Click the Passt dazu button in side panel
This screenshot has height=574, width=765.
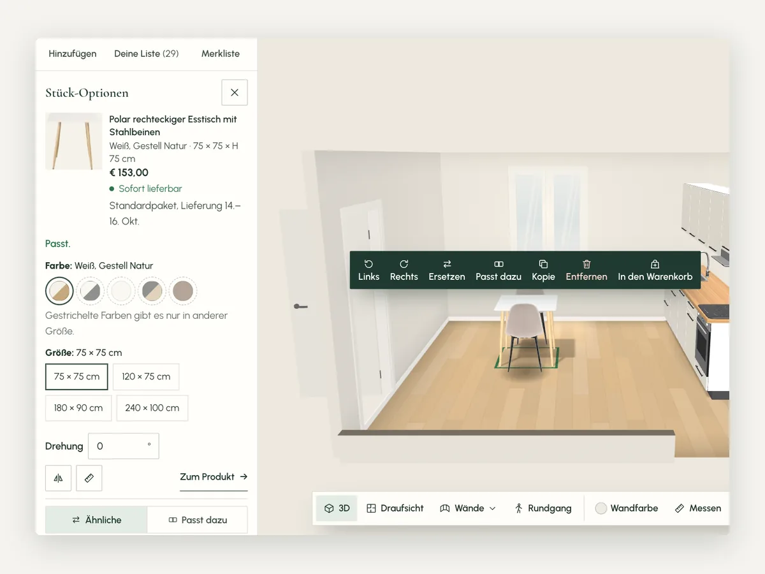pyautogui.click(x=198, y=520)
